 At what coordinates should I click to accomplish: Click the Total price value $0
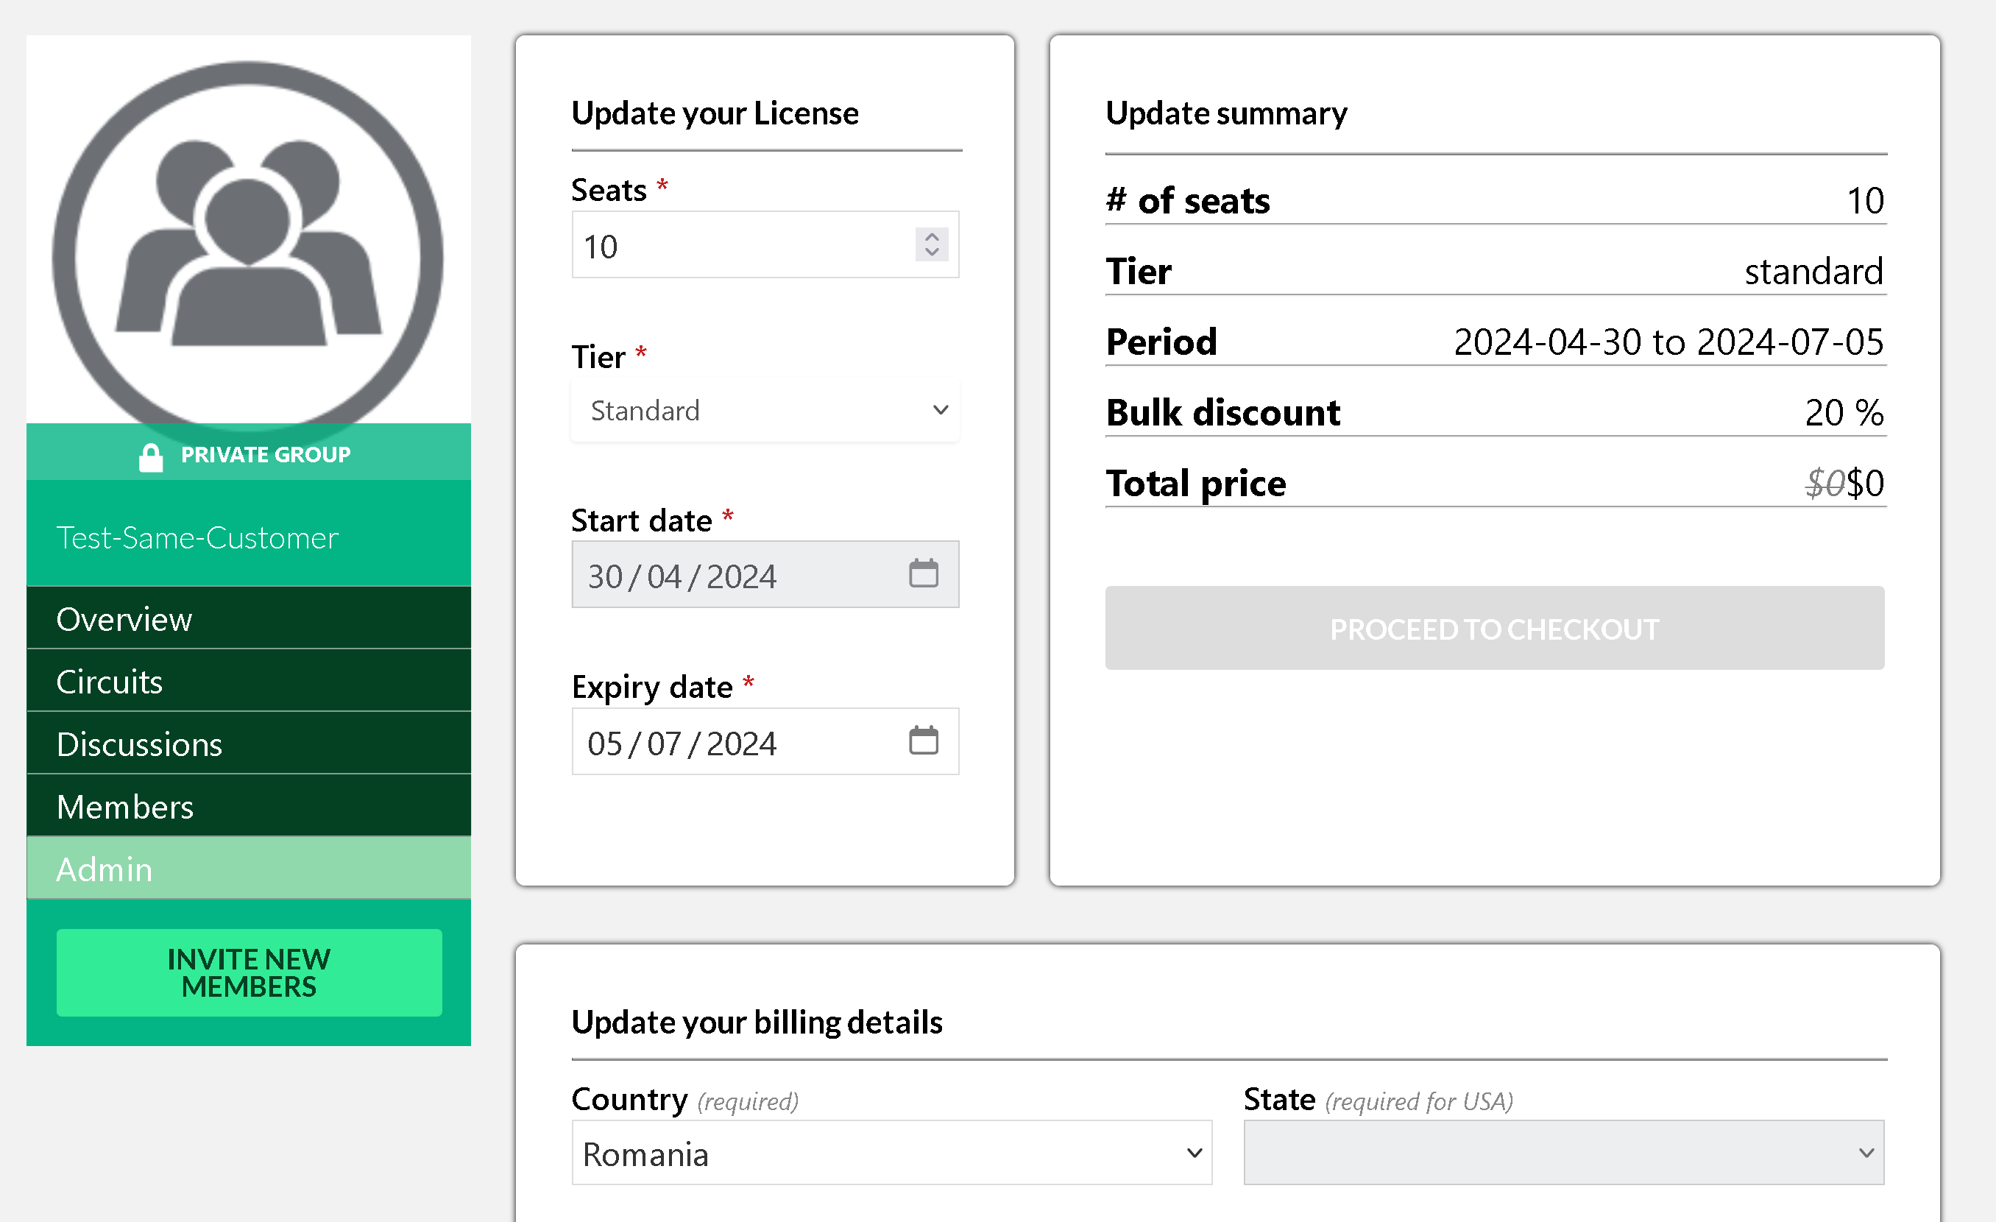coord(1865,484)
